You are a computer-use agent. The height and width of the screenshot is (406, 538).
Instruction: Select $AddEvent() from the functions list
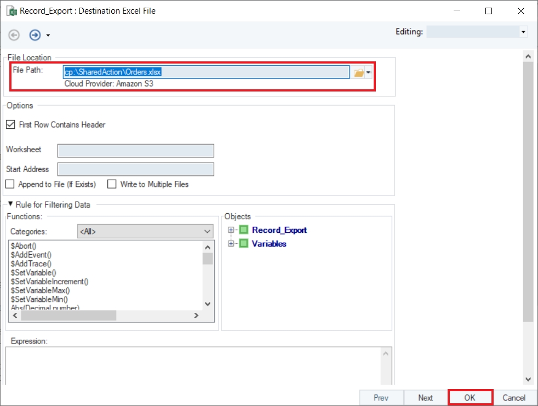coord(31,255)
